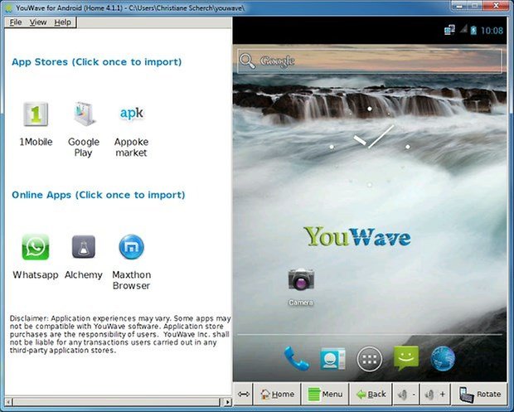Open the Contacts app in the dock

pos(332,359)
